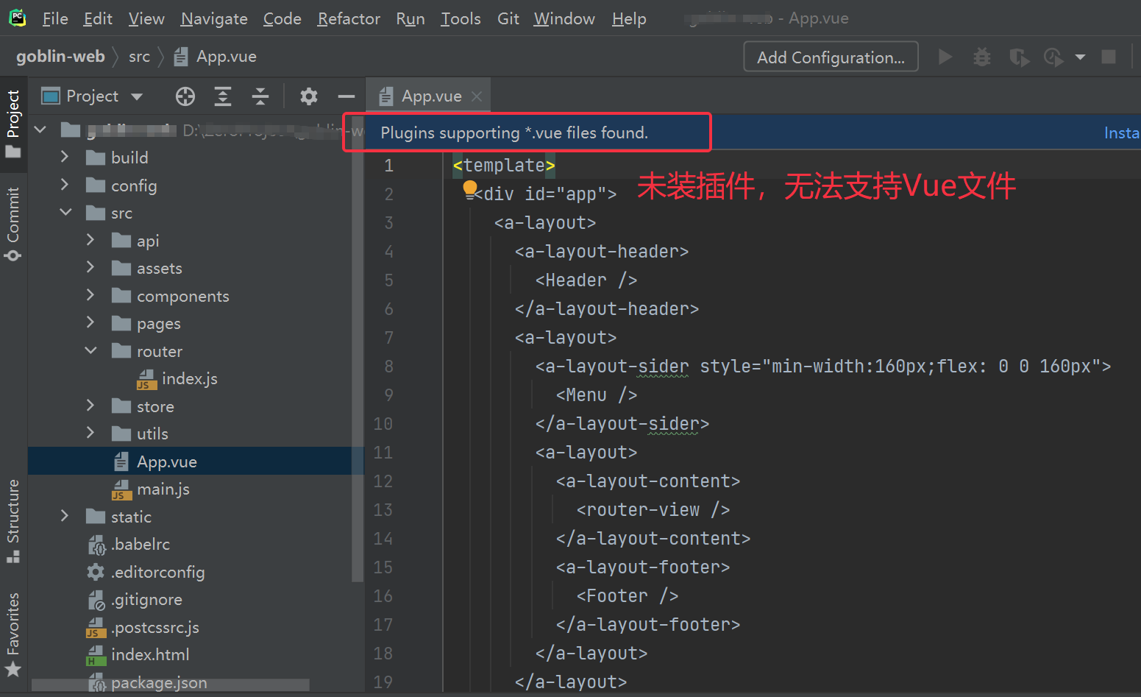Expand the static folder
This screenshot has height=697, width=1141.
(x=65, y=516)
